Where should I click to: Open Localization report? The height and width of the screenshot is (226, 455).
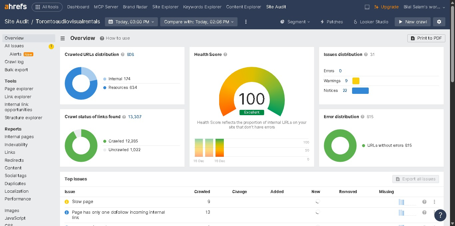(x=17, y=191)
